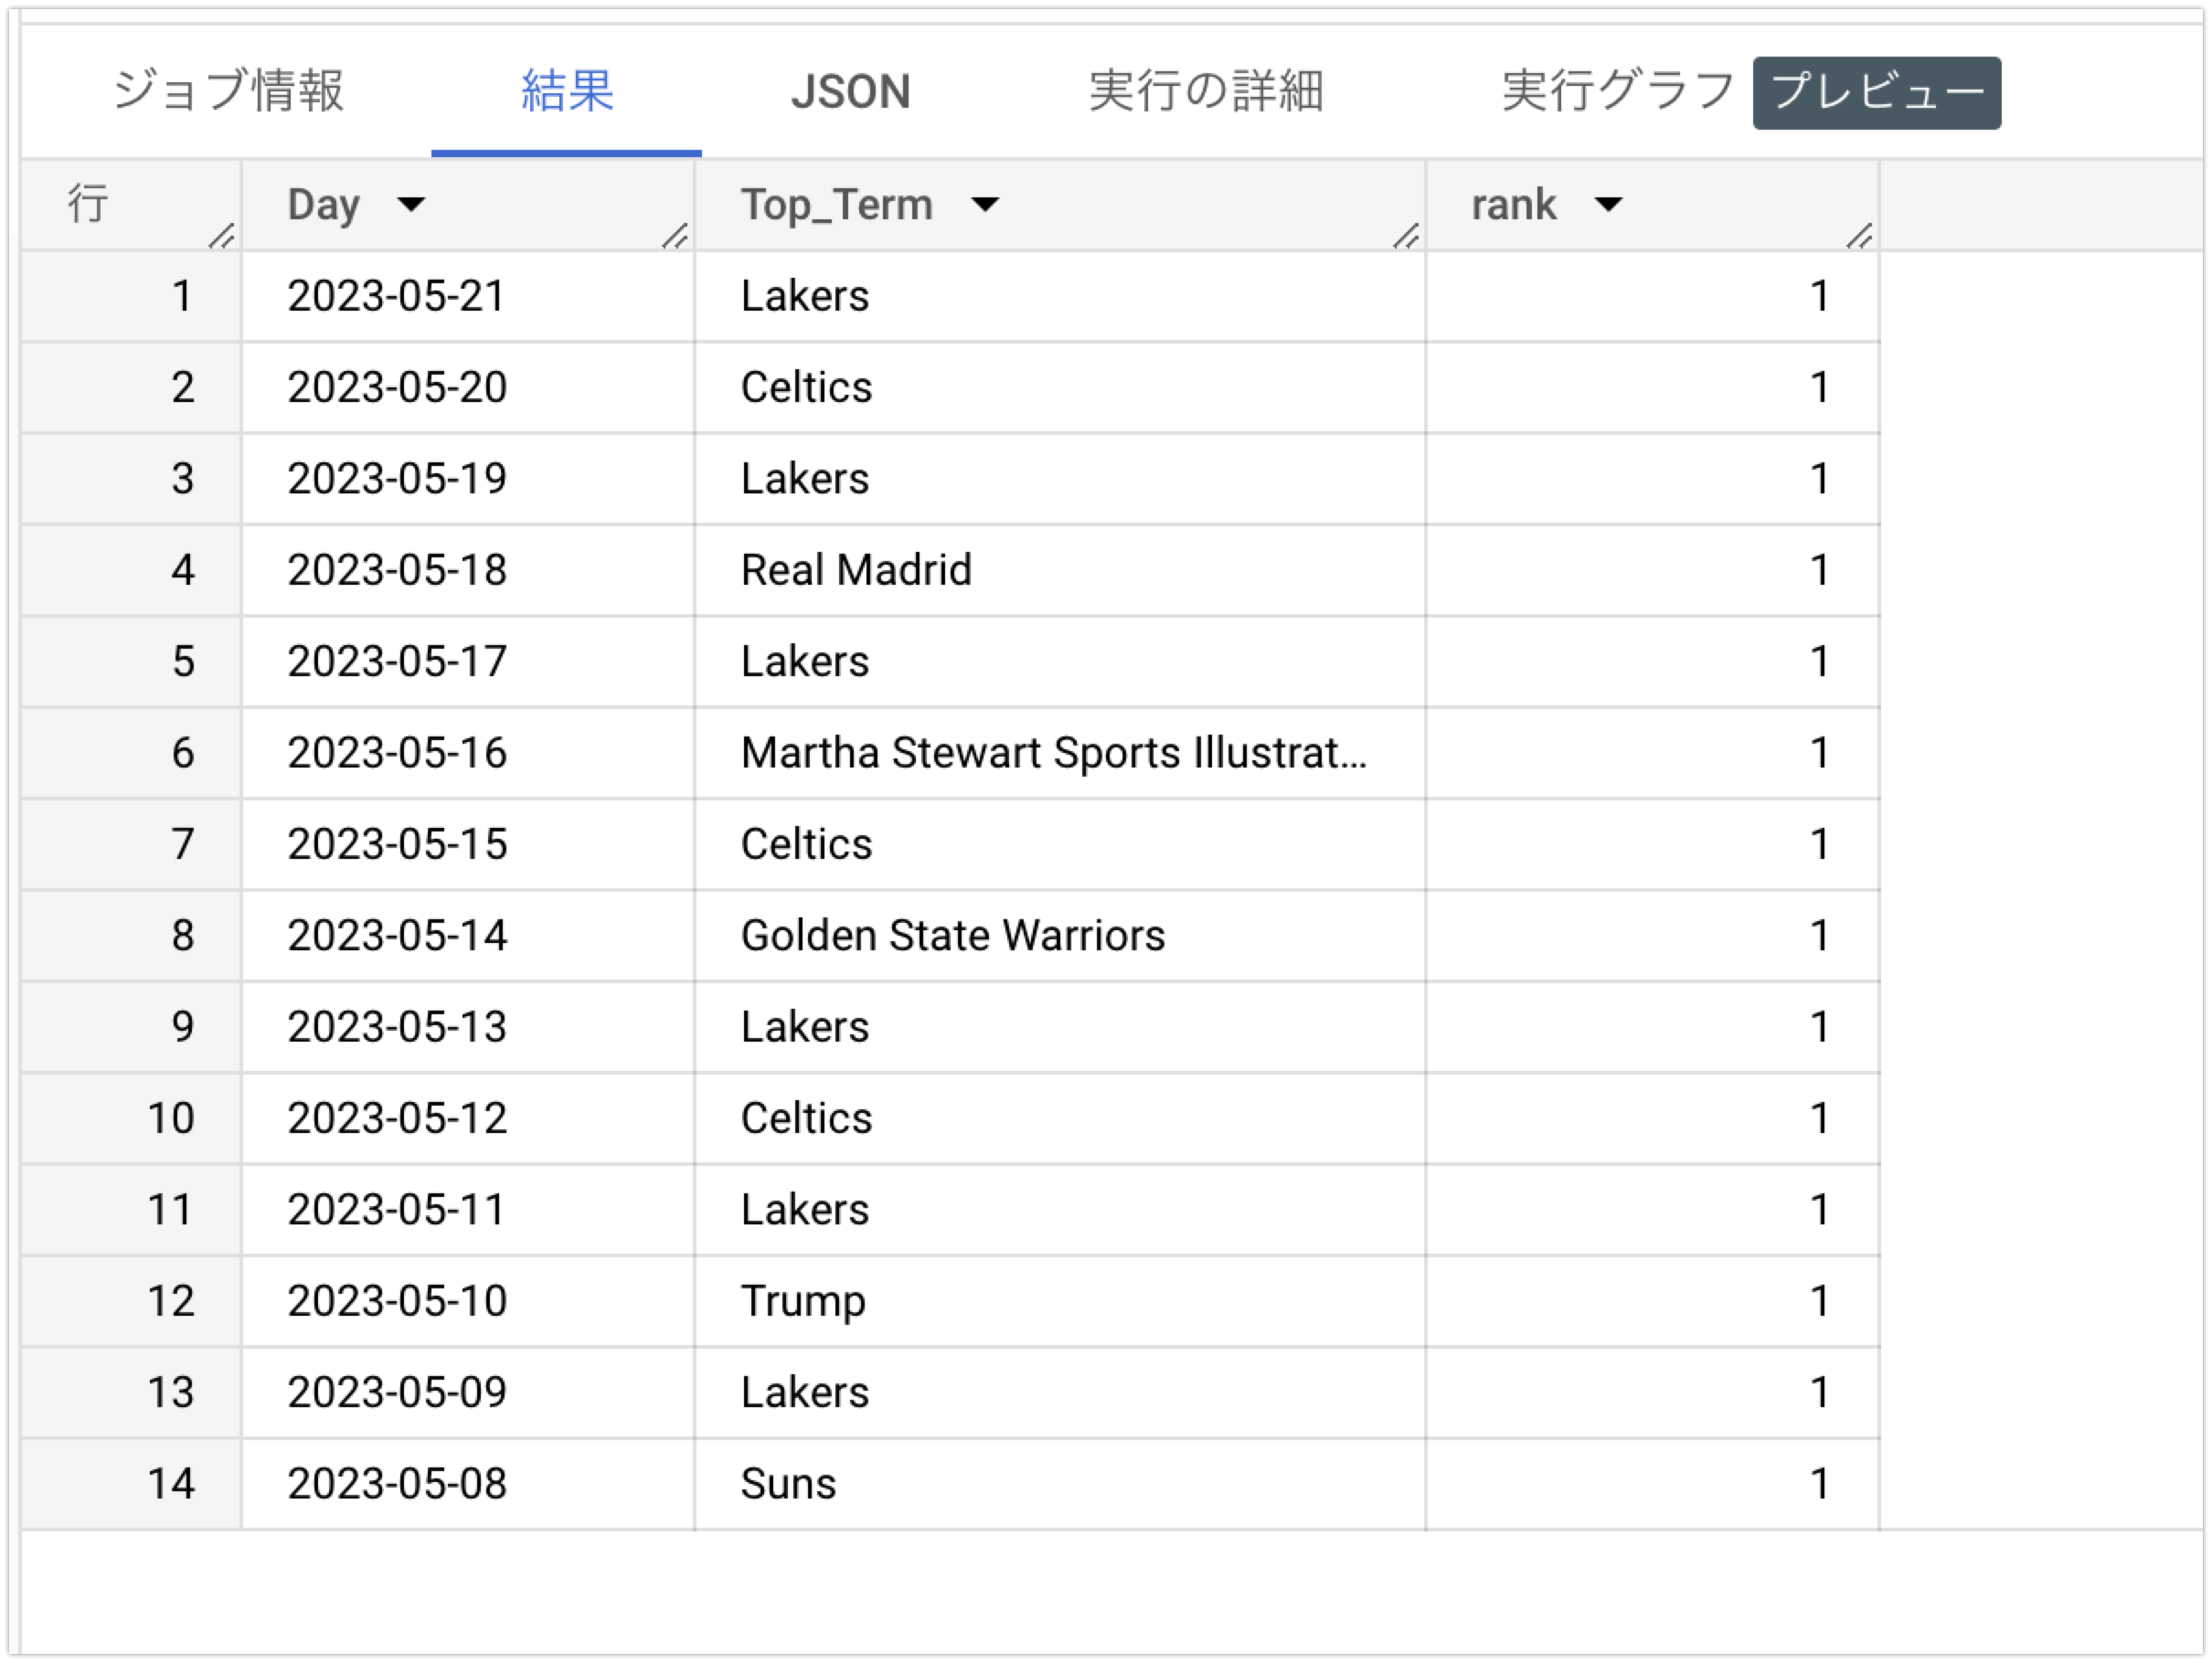Image resolution: width=2212 pixels, height=1663 pixels.
Task: Click the Martha Stewart Sports Illustrat… cell
Action: [1060, 753]
